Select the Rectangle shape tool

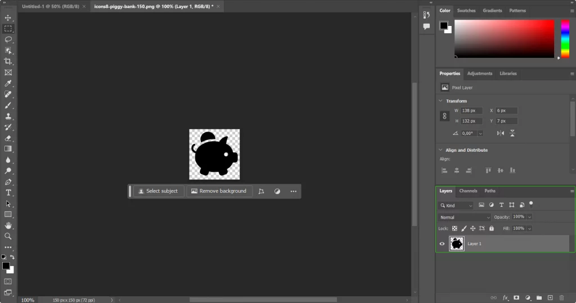[8, 214]
